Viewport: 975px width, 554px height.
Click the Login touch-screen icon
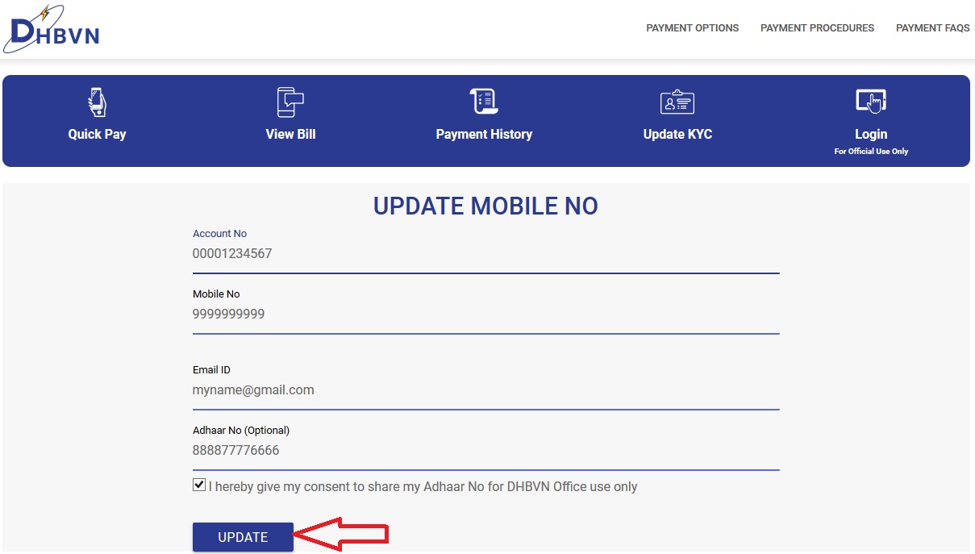pos(871,102)
